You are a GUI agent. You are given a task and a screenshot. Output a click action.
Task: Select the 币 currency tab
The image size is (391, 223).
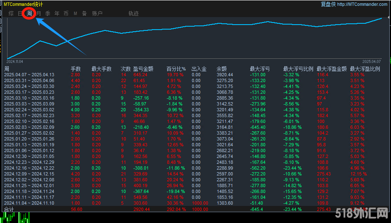(66, 13)
